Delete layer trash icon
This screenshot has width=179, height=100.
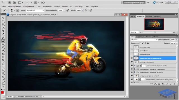click(x=174, y=84)
